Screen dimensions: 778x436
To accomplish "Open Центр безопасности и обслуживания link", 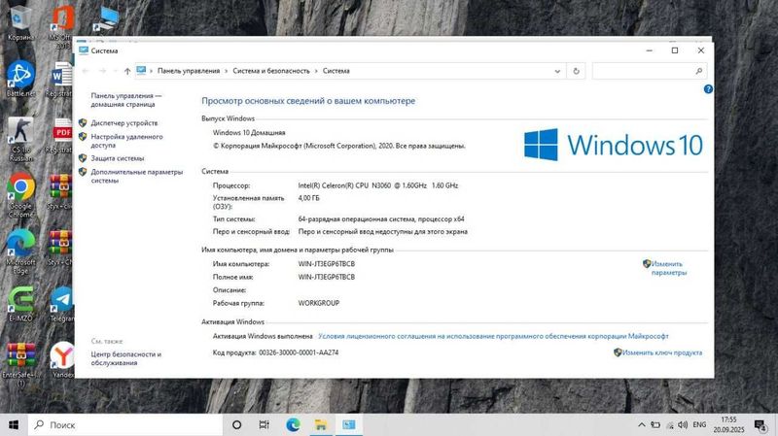I will coord(126,358).
